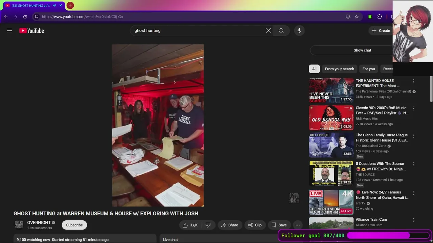Like the video with the thumbs-up button
433x243 pixels.
tap(190, 225)
